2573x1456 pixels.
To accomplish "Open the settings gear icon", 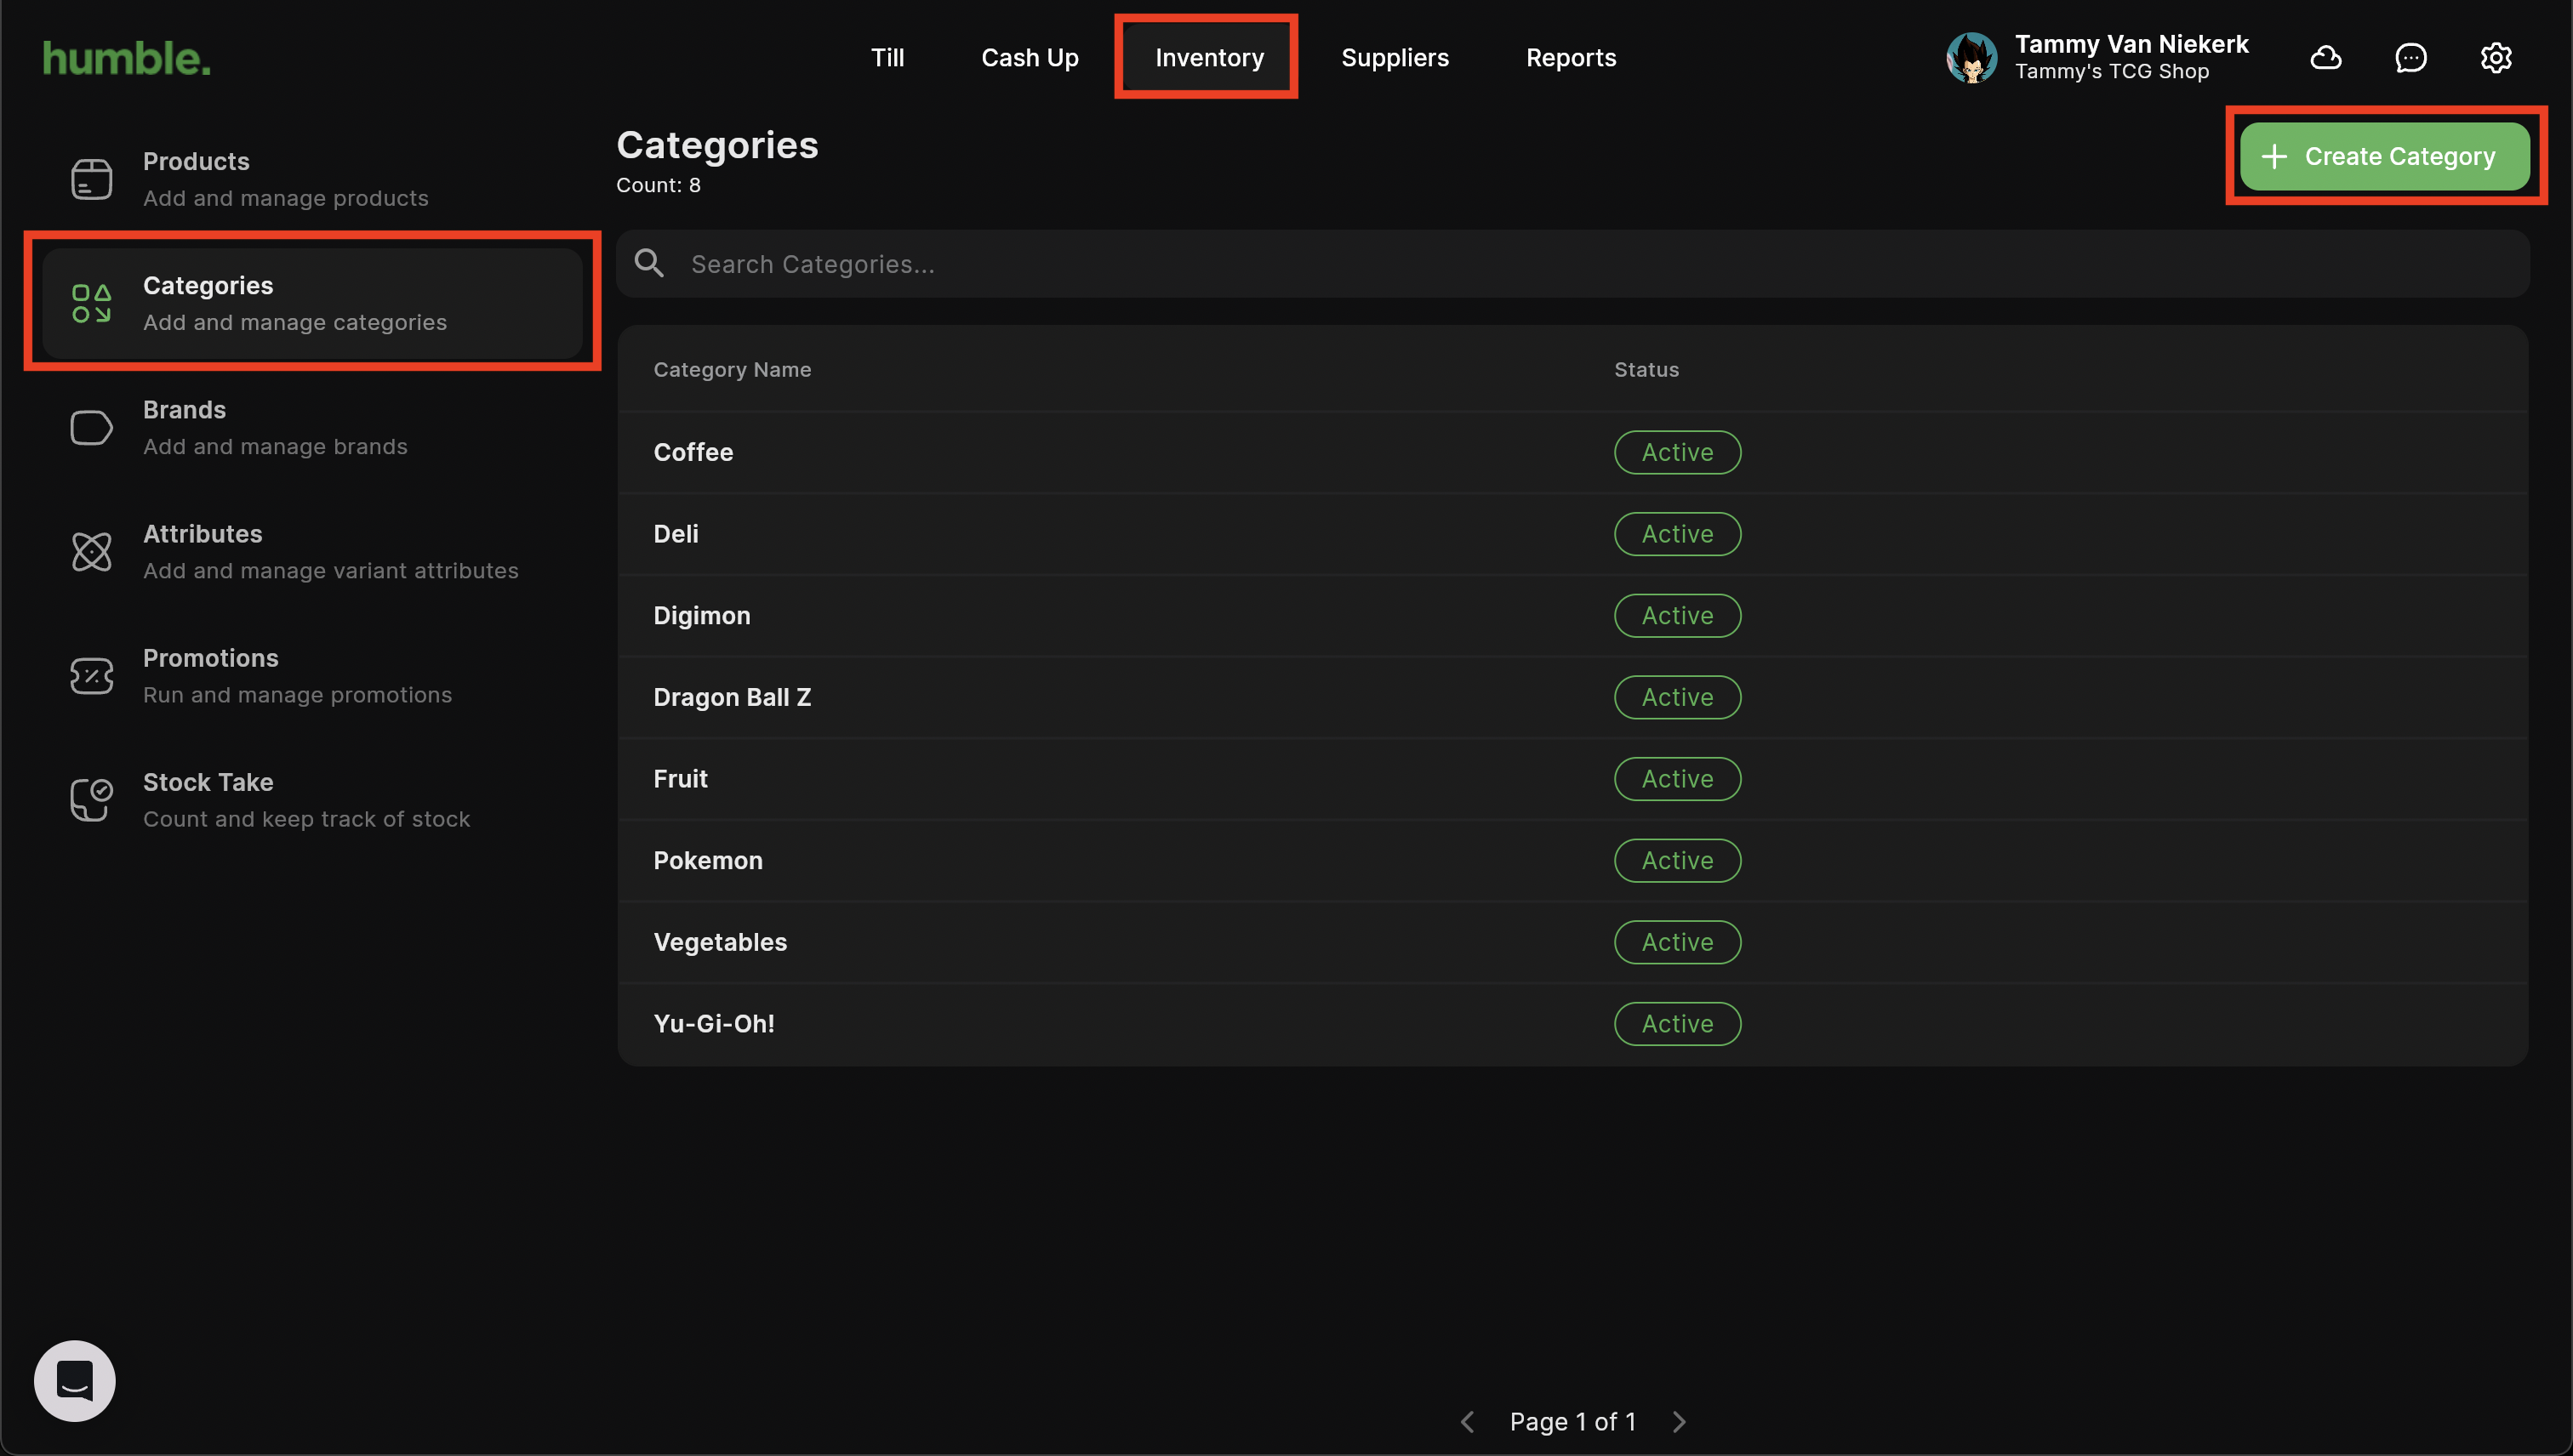I will click(x=2495, y=58).
